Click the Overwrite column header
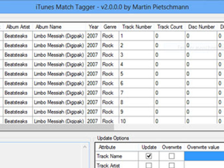224x168 pixels. pyautogui.click(x=172, y=147)
